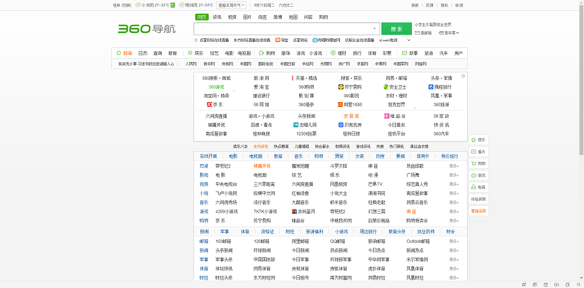Select the 网页 search tab
Screen dimensions: 584x288
pyautogui.click(x=202, y=17)
